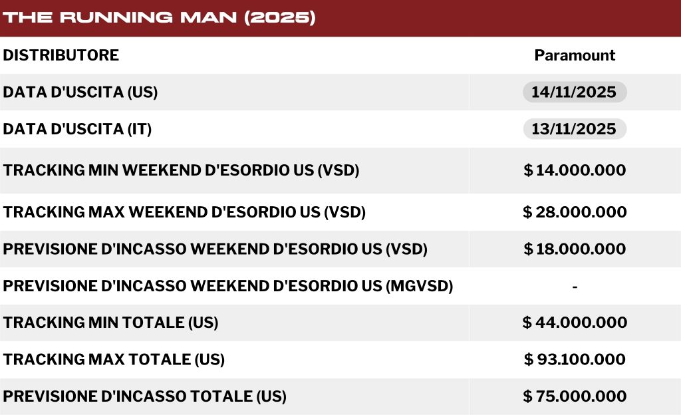This screenshot has width=681, height=415.
Task: Select Tracking Max Weekend d'esordio US label
Action: [184, 212]
